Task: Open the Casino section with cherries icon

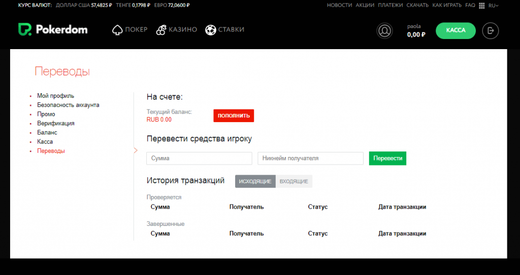Action: pos(176,30)
